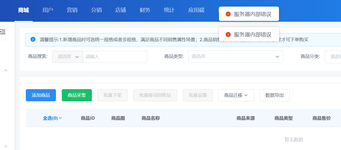This screenshot has height=150, width=341.
Task: Expand the 商品迁移 dropdown button
Action: (236, 95)
